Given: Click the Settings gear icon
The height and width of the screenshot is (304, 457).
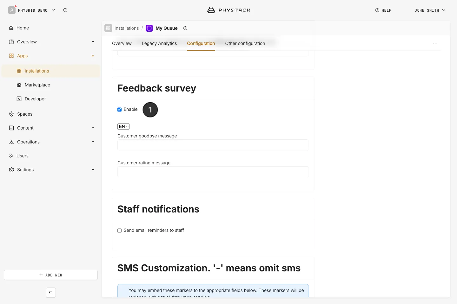Looking at the screenshot, I should 11,170.
